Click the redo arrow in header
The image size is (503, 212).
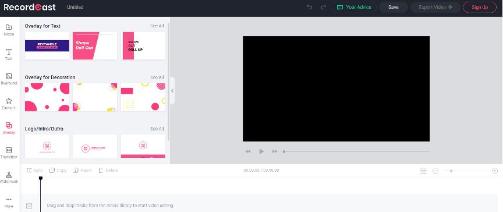coord(323,7)
